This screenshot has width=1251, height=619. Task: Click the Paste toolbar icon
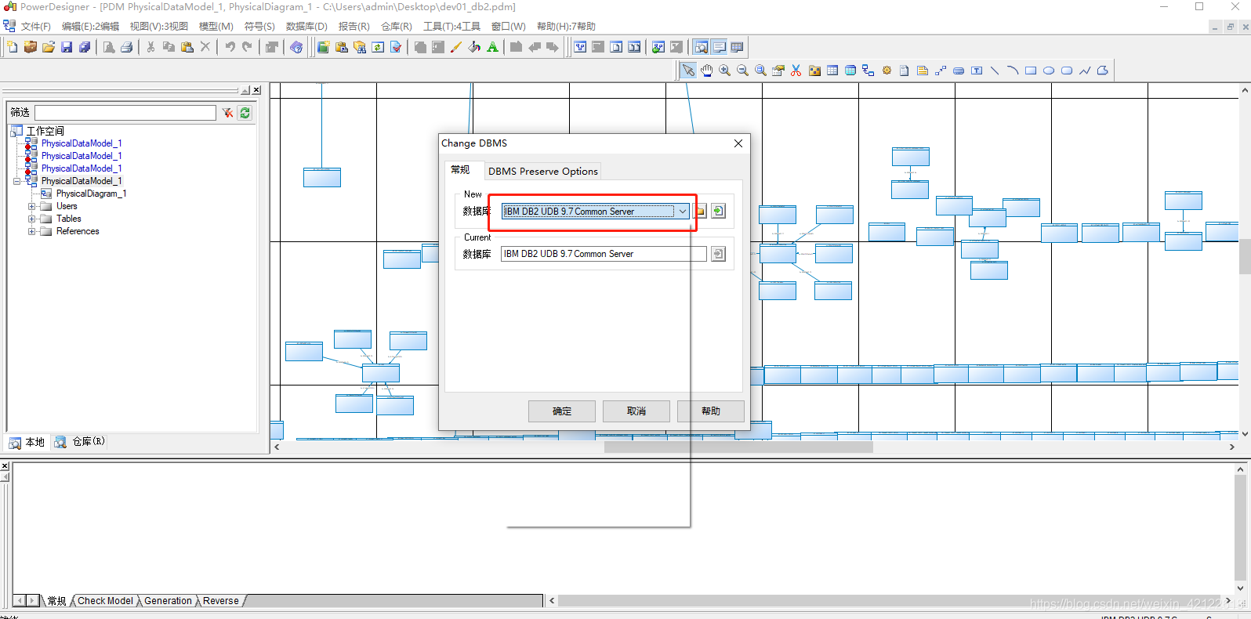click(x=187, y=47)
